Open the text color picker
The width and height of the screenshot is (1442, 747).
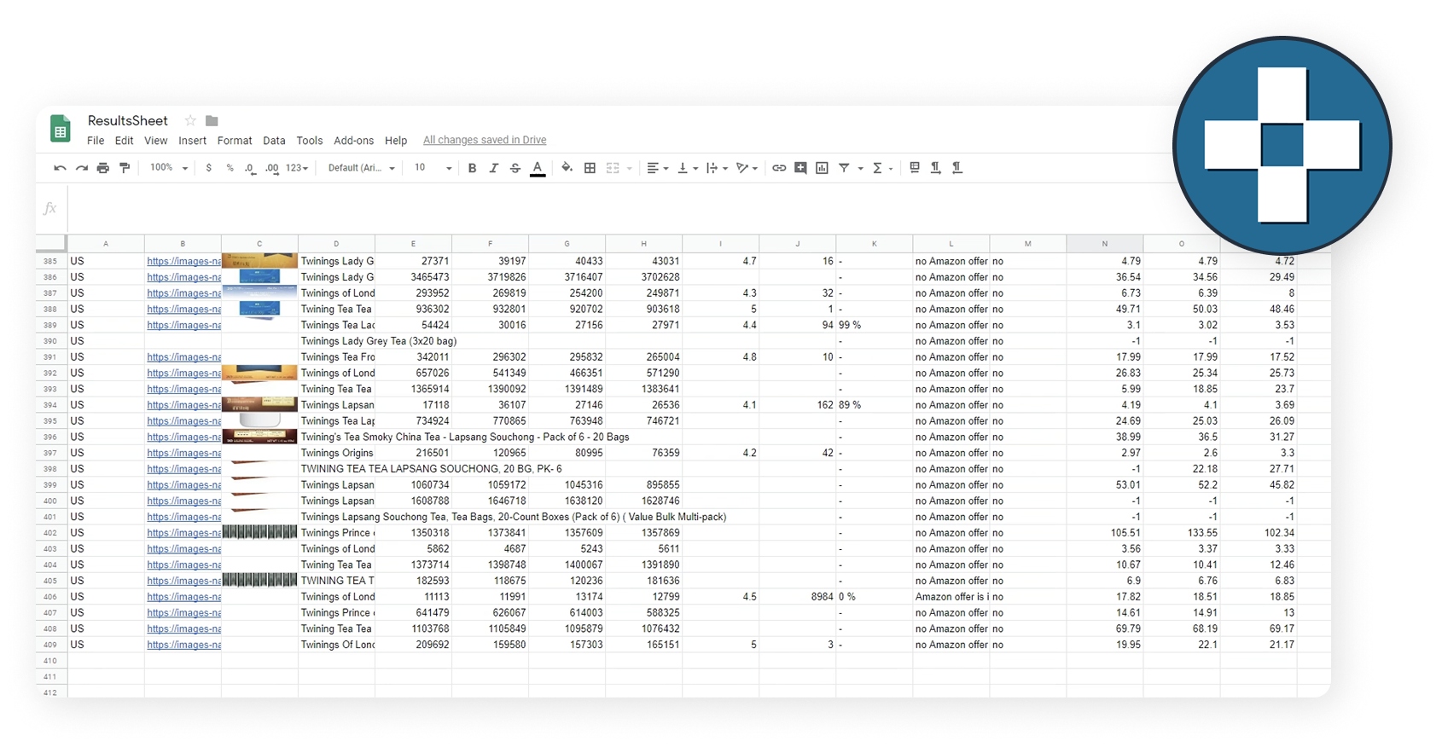[538, 168]
